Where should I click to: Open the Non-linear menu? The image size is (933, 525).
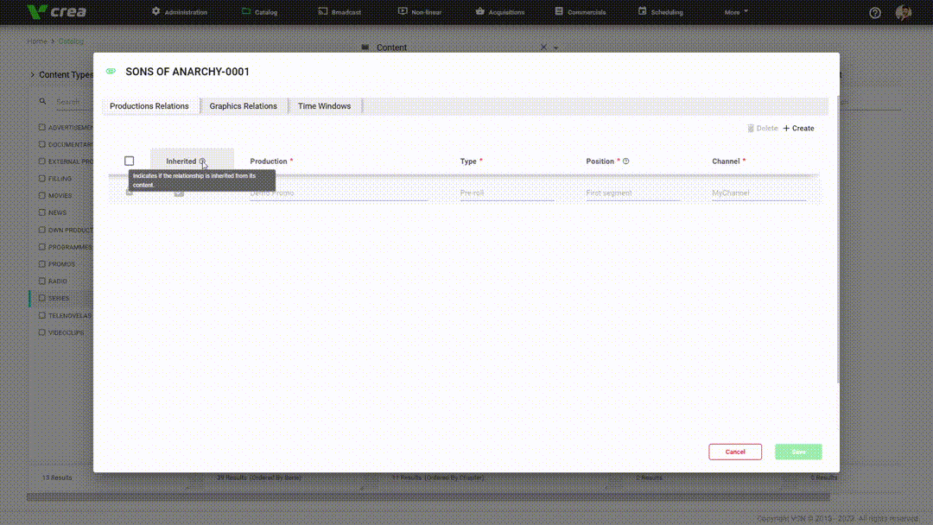point(420,12)
